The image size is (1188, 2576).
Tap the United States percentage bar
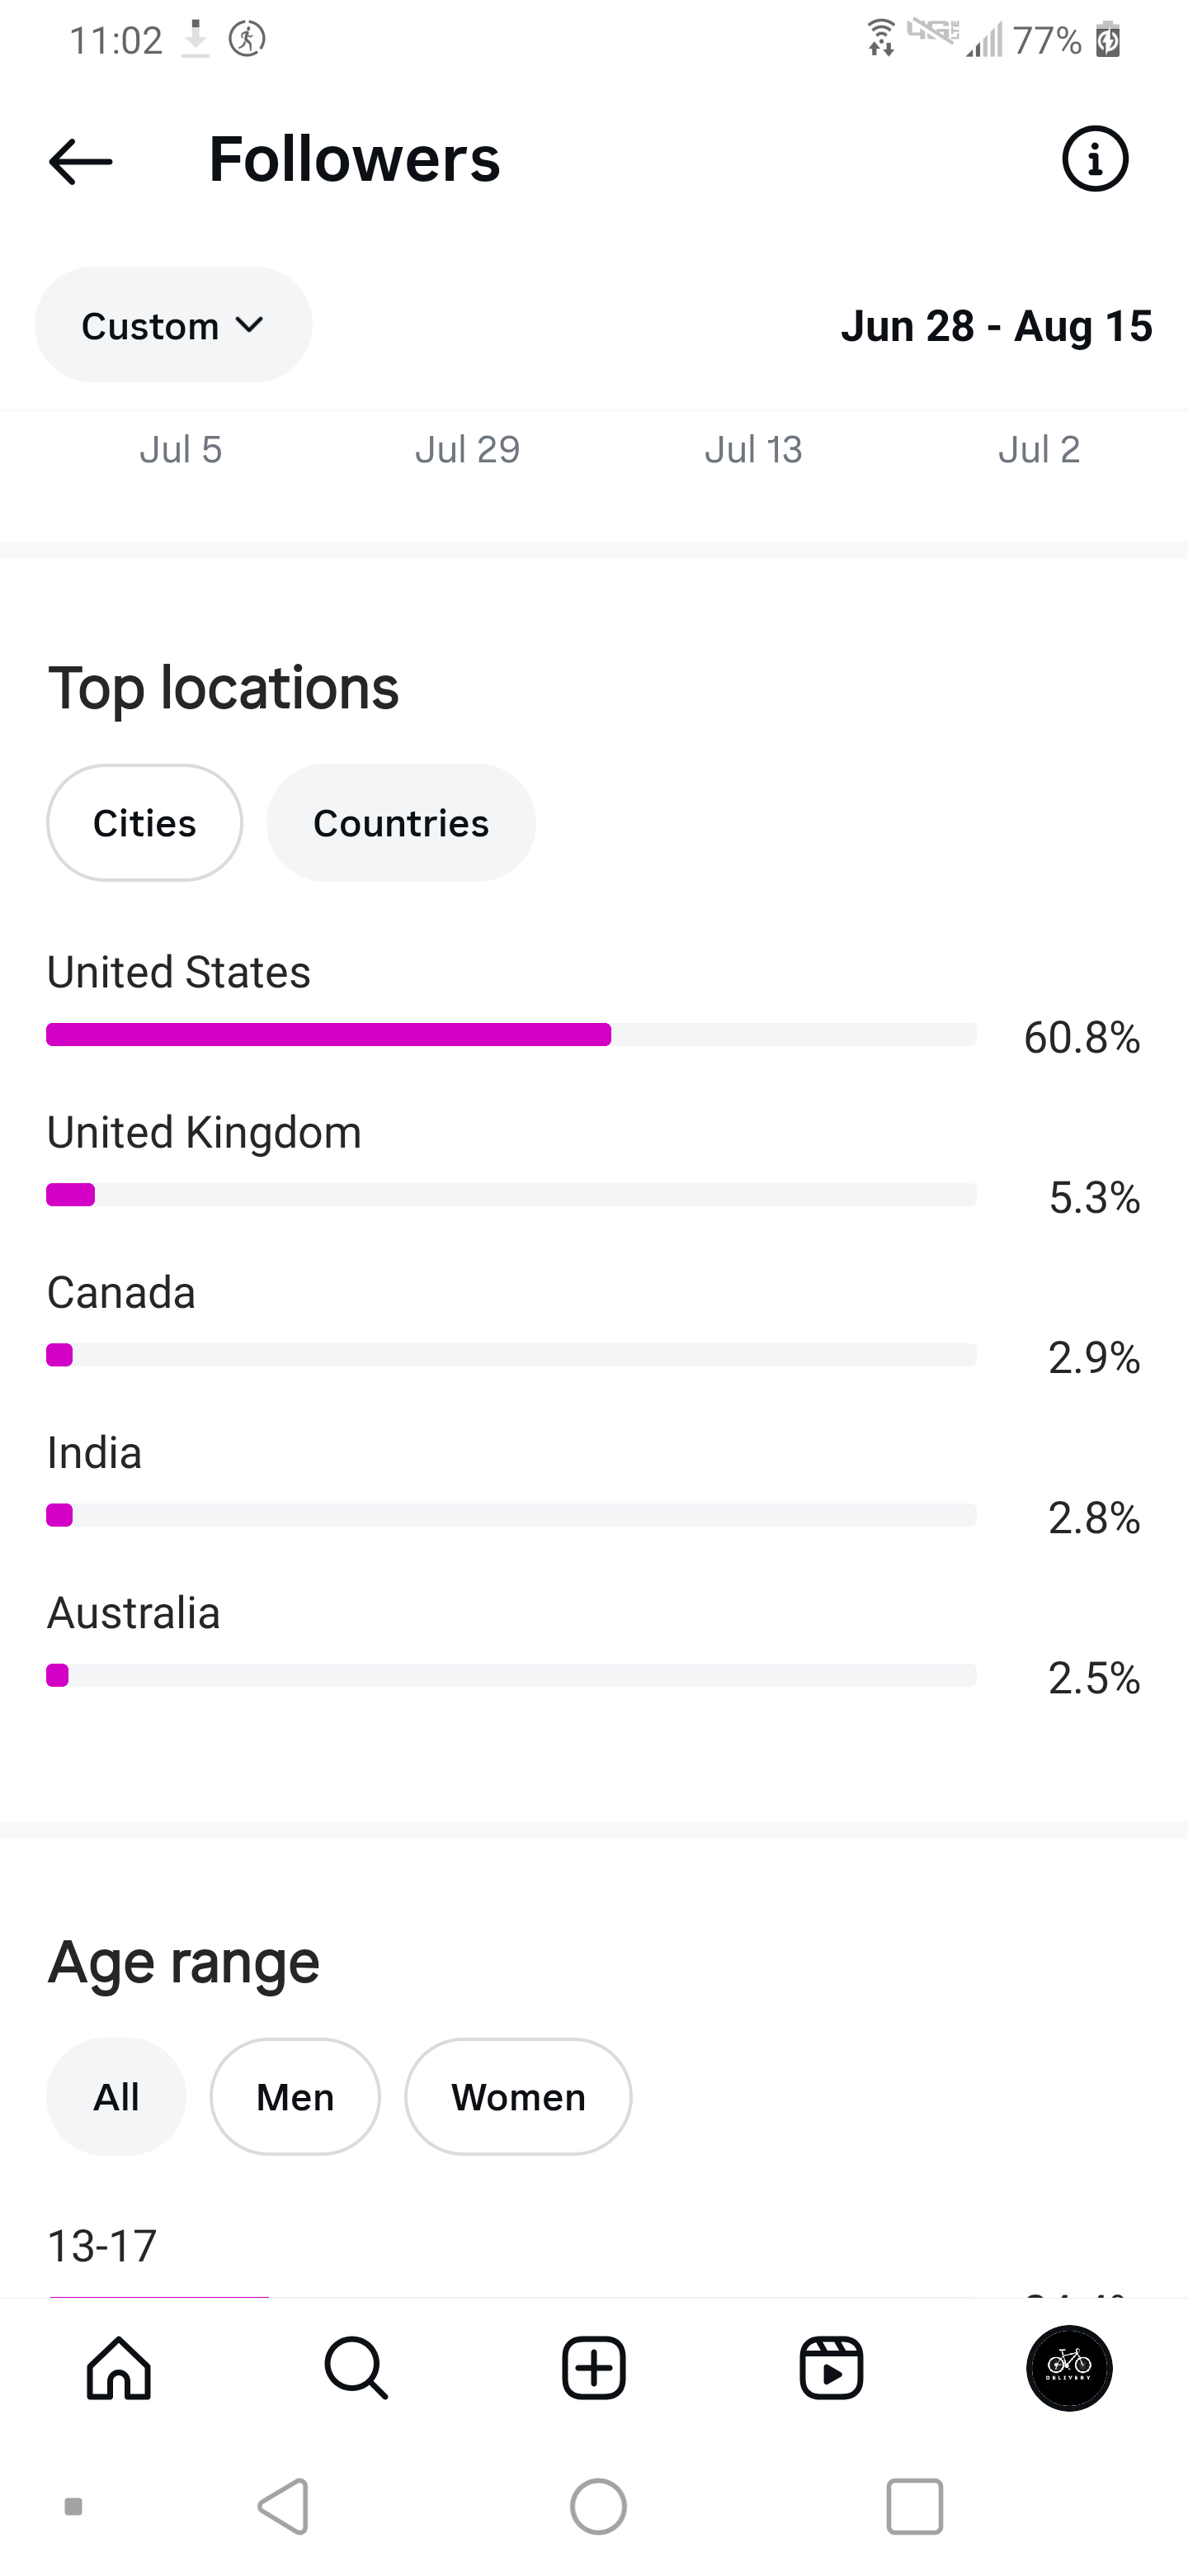click(511, 1034)
